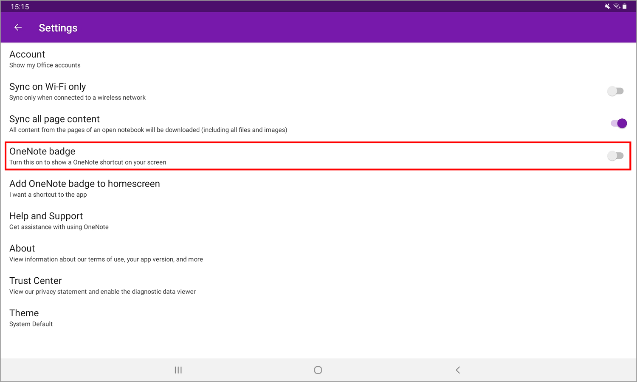This screenshot has width=637, height=382.
Task: Tap the muted sound status icon
Action: coord(608,6)
